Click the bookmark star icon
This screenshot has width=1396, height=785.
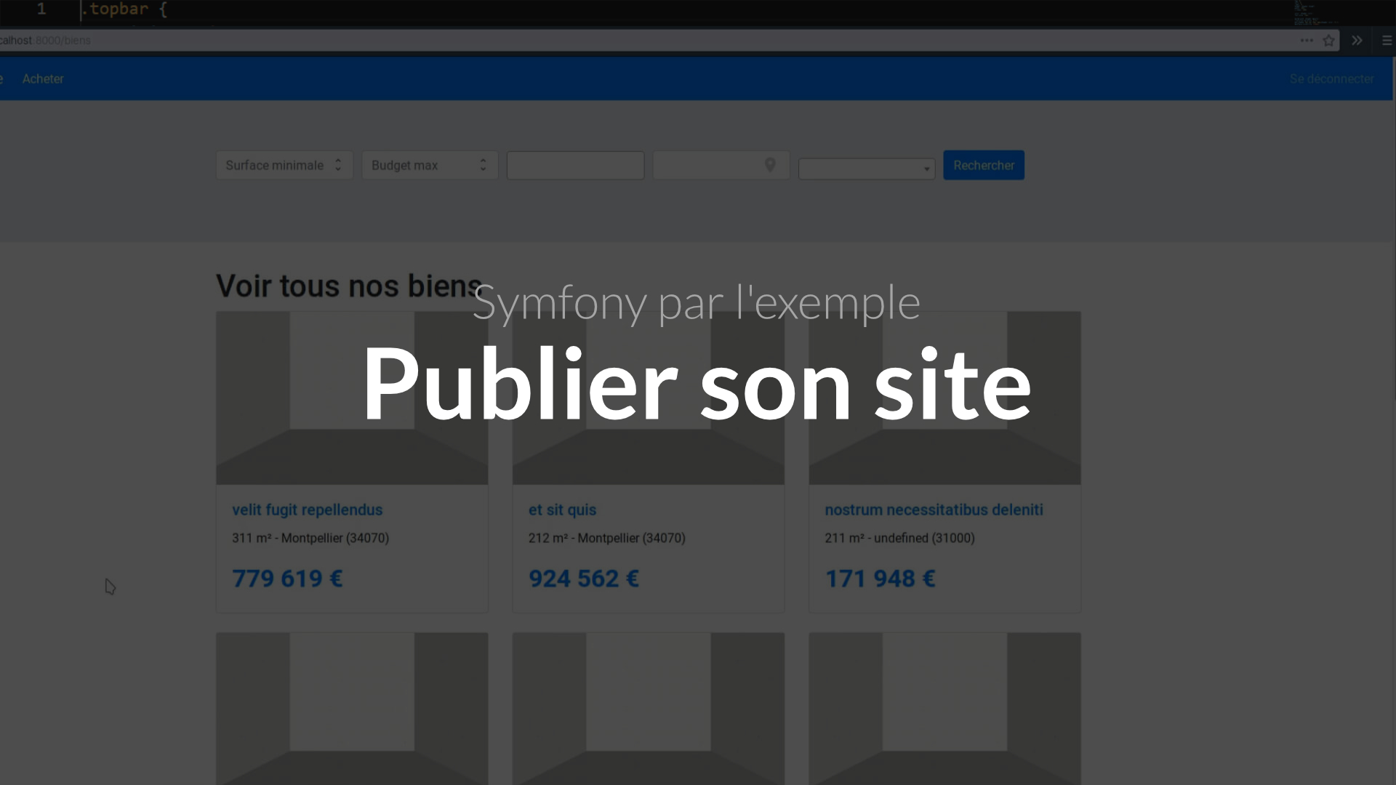(x=1328, y=41)
